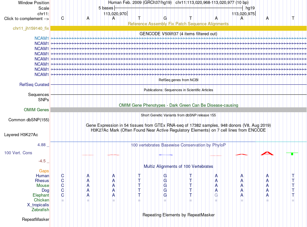
Task: Open 'Short Genetic Variants from dbSNP release 155'
Action: [x=178, y=115]
